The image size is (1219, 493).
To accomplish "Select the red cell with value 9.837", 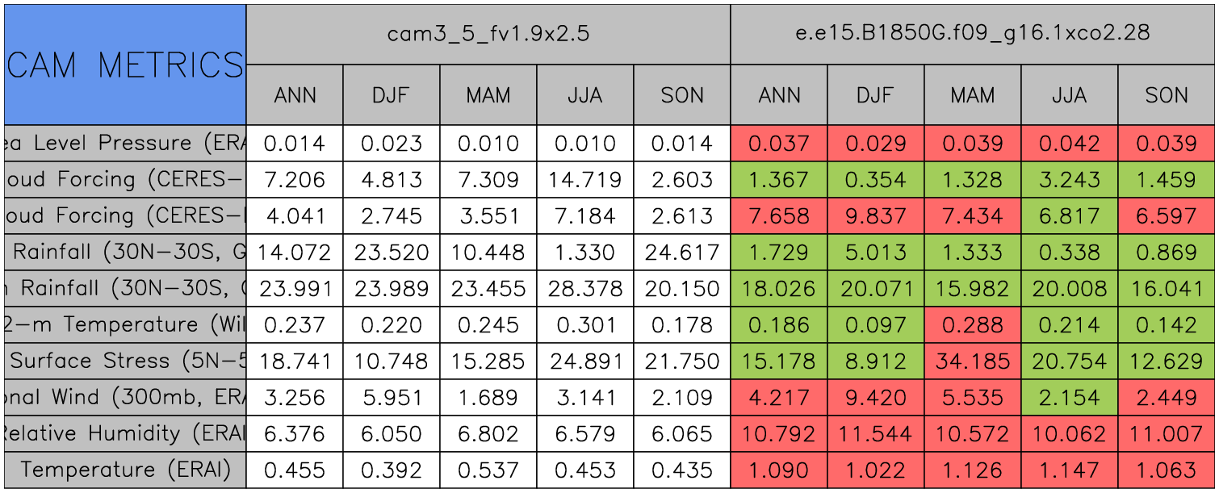I will (x=875, y=216).
